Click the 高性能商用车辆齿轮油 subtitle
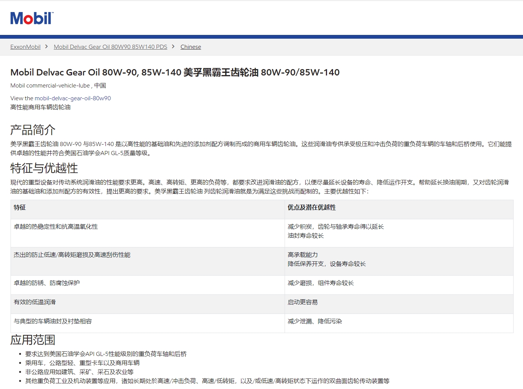 41,107
